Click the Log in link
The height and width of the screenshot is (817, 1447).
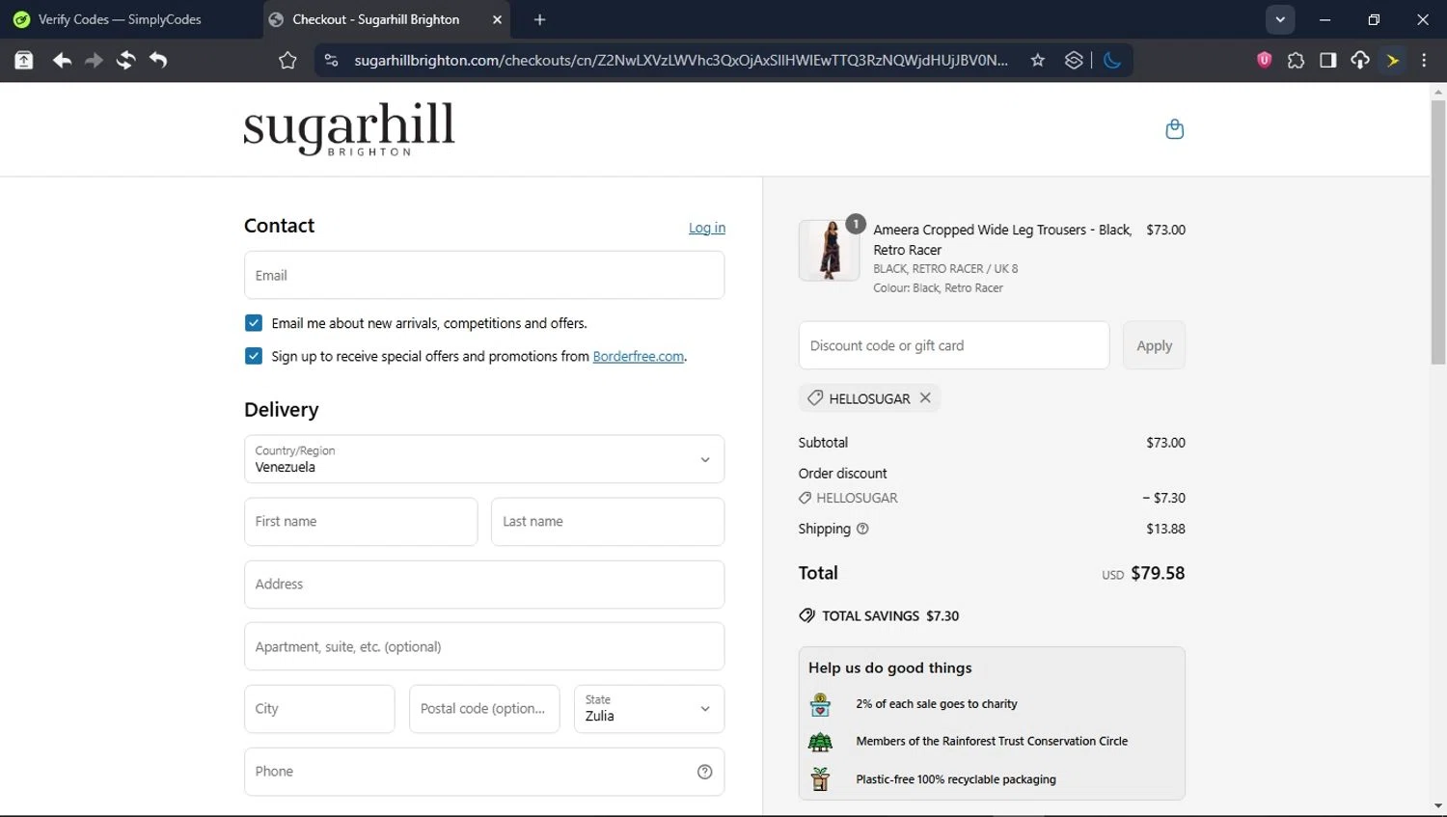point(707,228)
